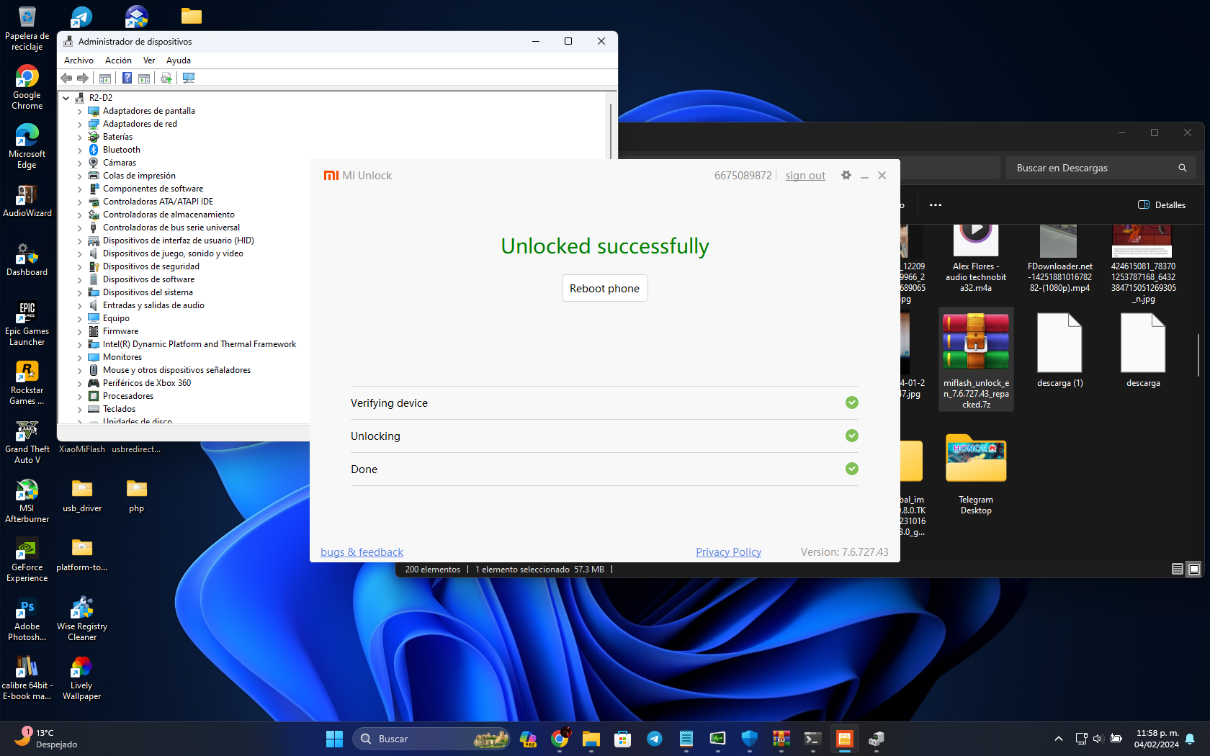Viewport: 1210px width, 756px height.
Task: Collapse the R2-D2 root tree node
Action: (x=66, y=98)
